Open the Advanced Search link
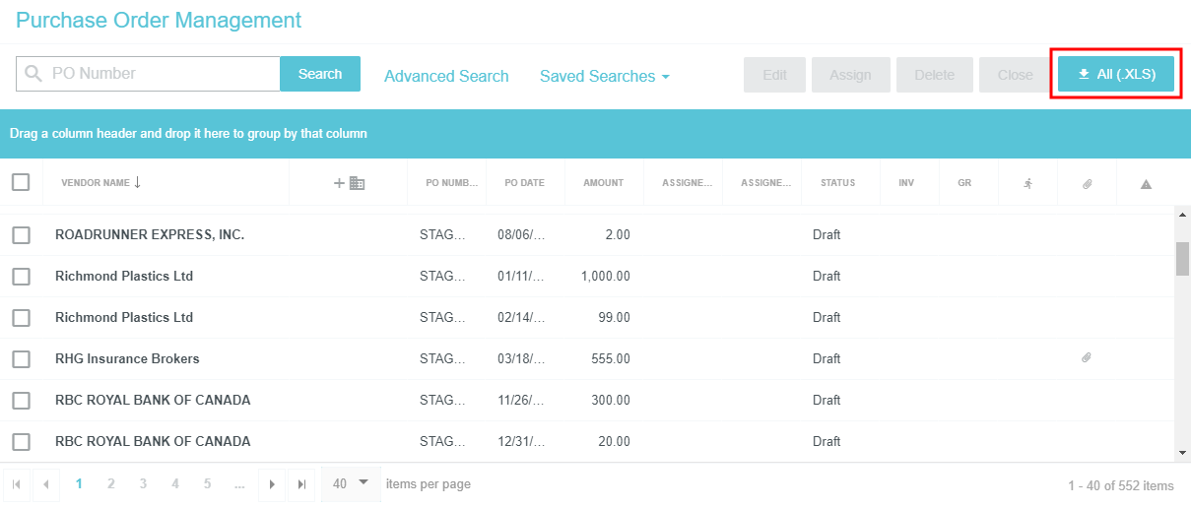This screenshot has width=1191, height=508. (x=446, y=76)
